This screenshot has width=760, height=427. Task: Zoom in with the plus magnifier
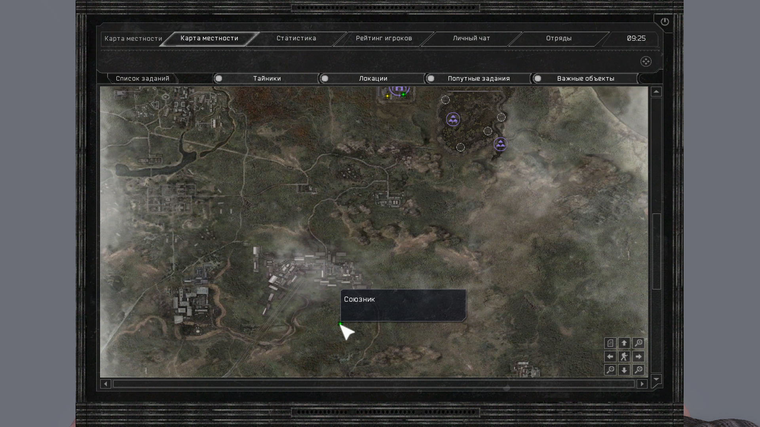click(638, 343)
